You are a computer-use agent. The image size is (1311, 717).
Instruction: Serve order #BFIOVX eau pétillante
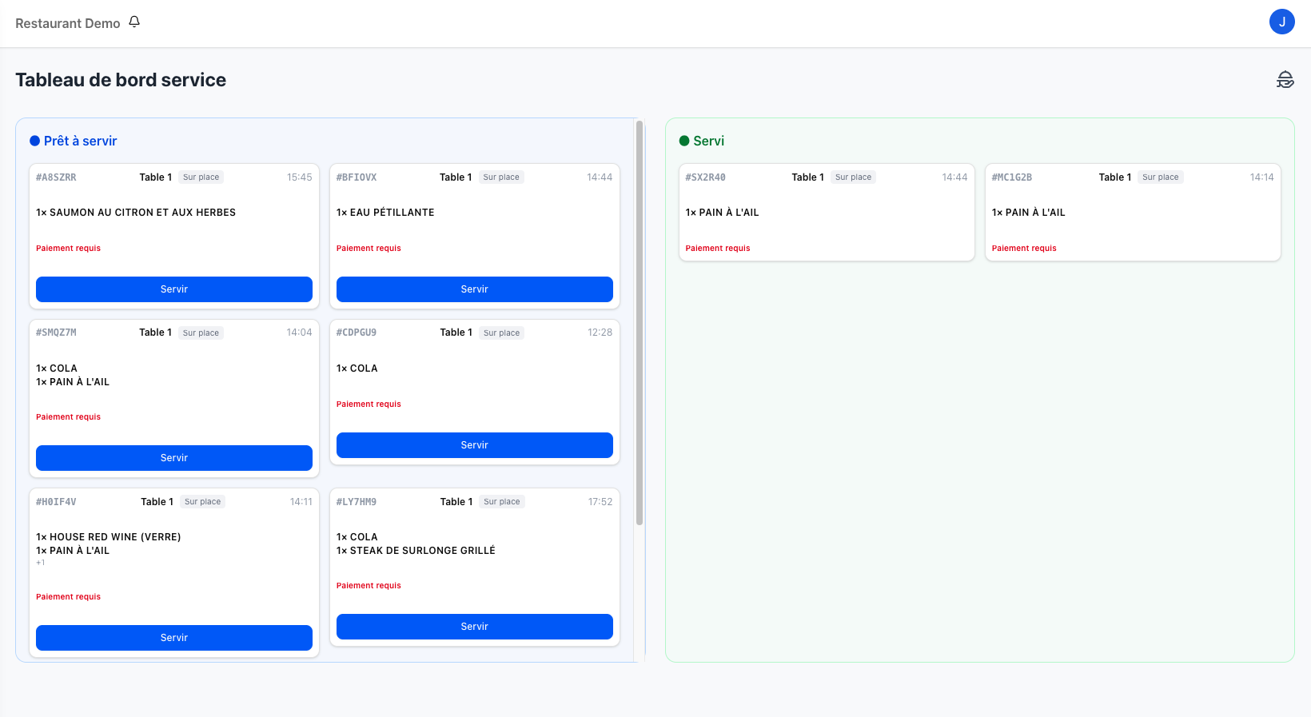click(x=475, y=289)
